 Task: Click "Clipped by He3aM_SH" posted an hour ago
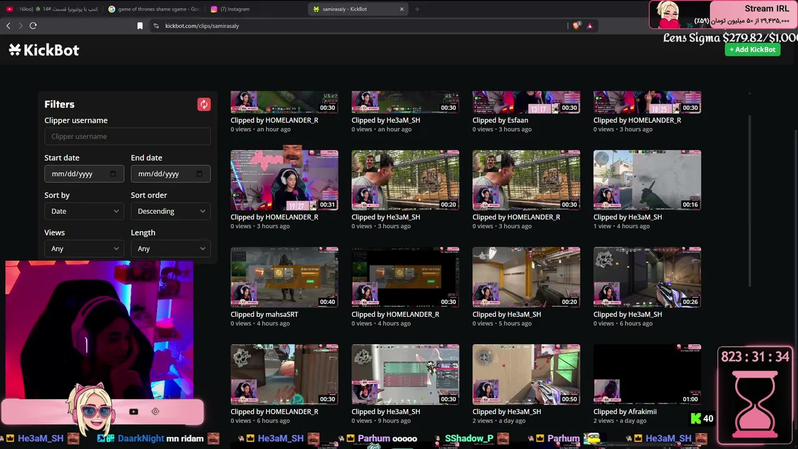pos(386,120)
